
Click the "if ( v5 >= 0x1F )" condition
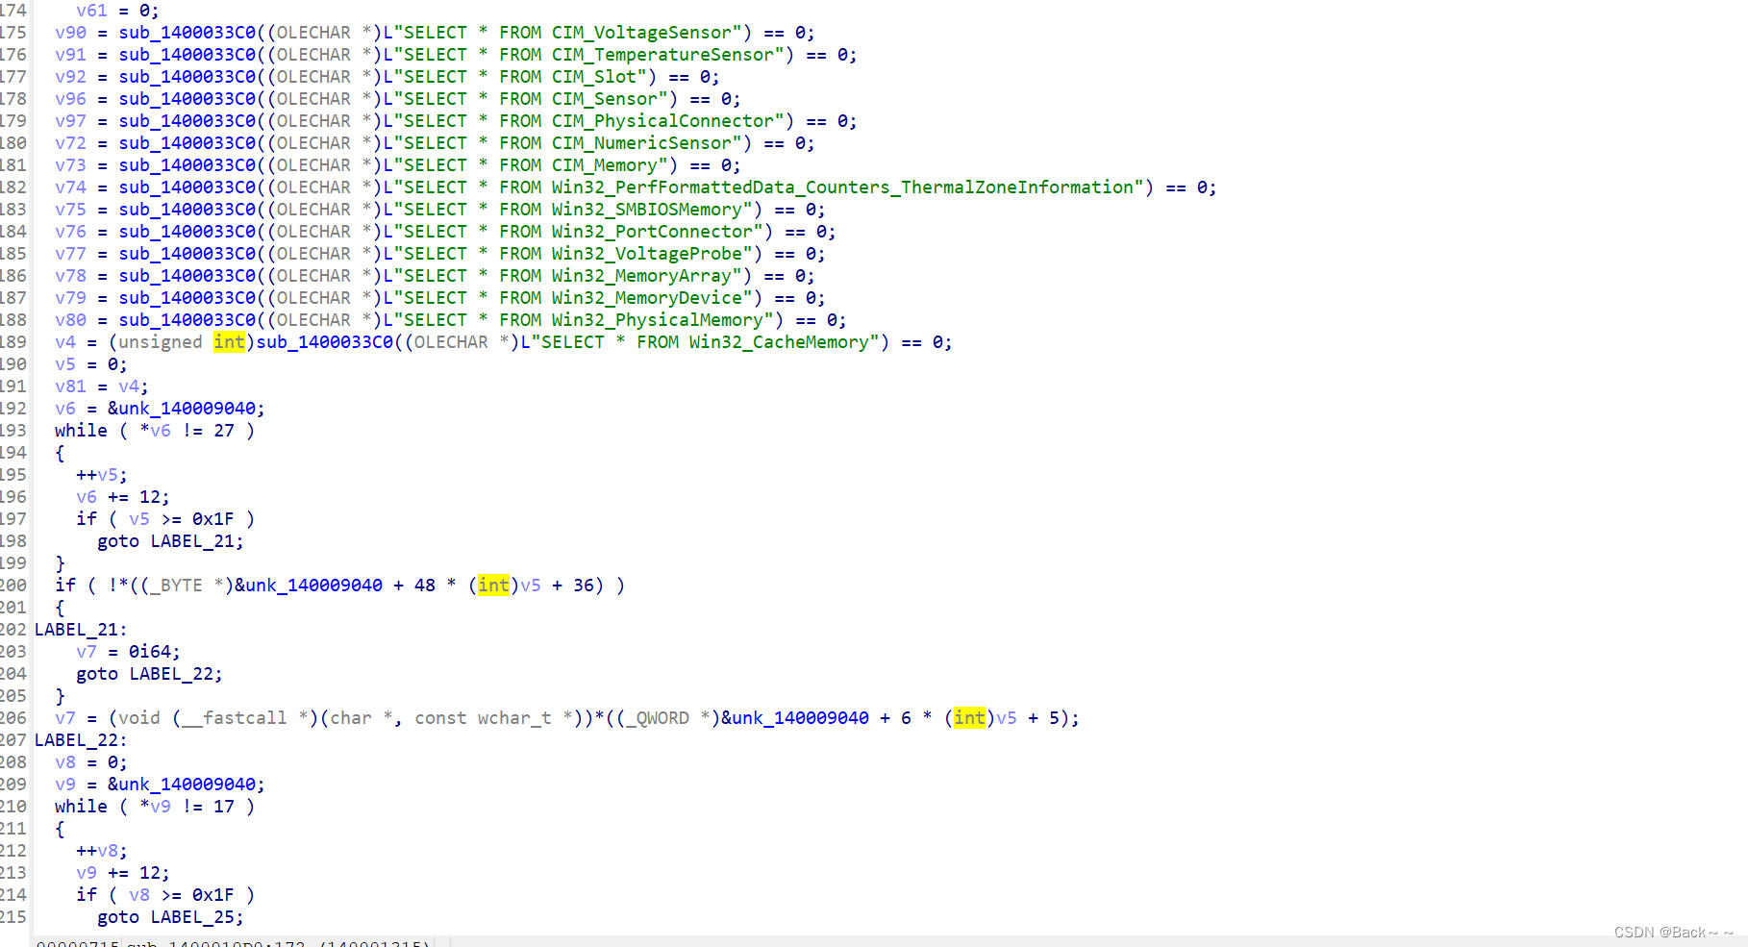pos(165,519)
